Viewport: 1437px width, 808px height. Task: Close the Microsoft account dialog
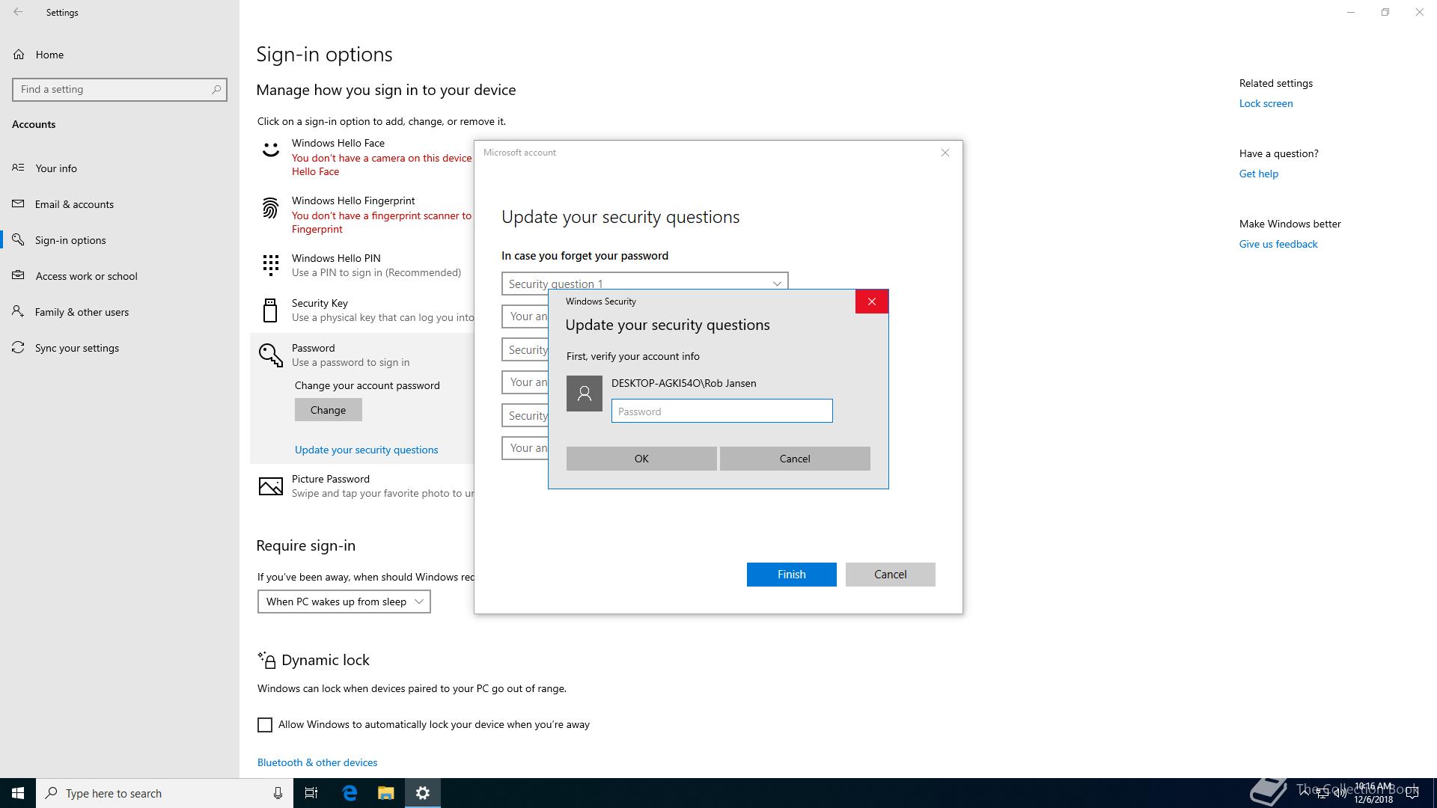(x=945, y=153)
